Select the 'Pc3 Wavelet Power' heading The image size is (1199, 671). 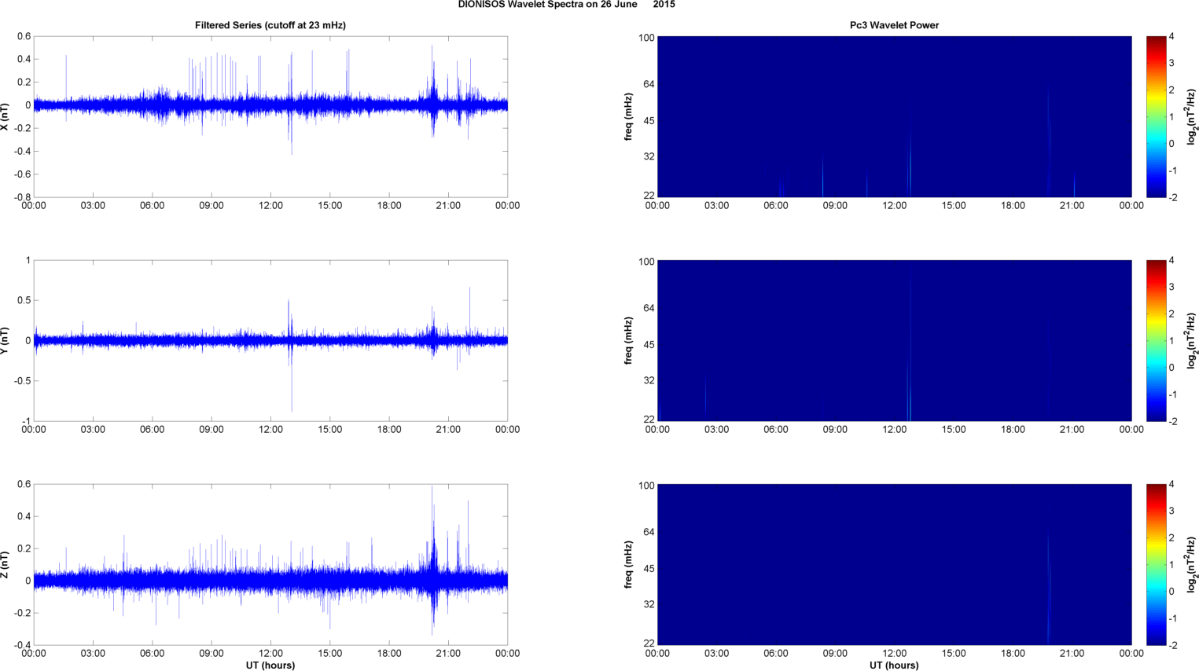894,25
